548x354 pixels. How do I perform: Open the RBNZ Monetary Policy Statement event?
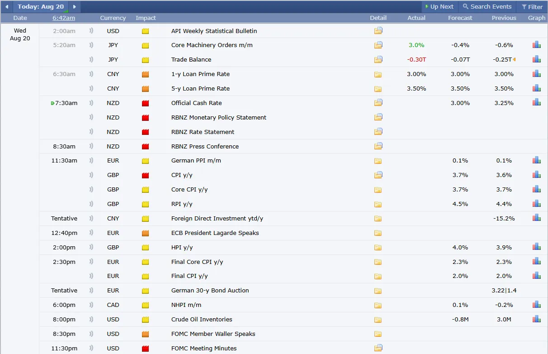[x=218, y=117]
